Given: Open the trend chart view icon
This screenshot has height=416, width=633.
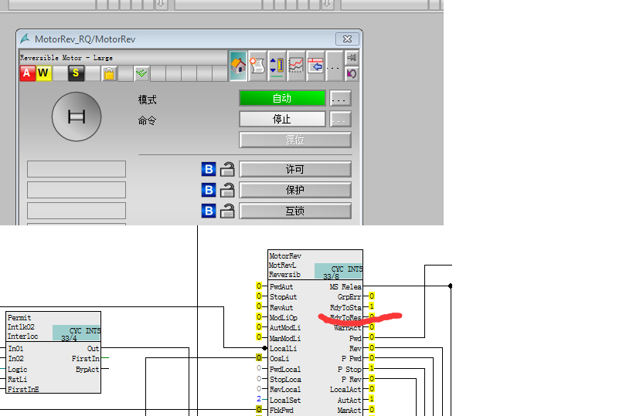Looking at the screenshot, I should coord(296,66).
